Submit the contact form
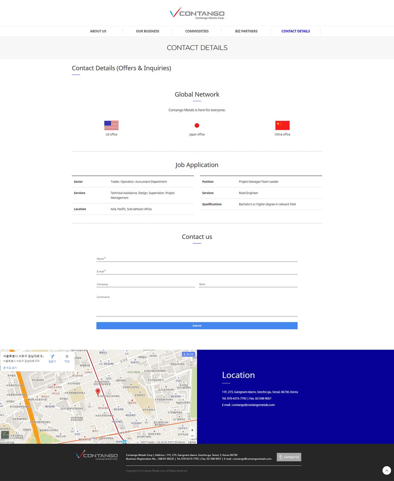Image resolution: width=394 pixels, height=481 pixels. pyautogui.click(x=197, y=326)
